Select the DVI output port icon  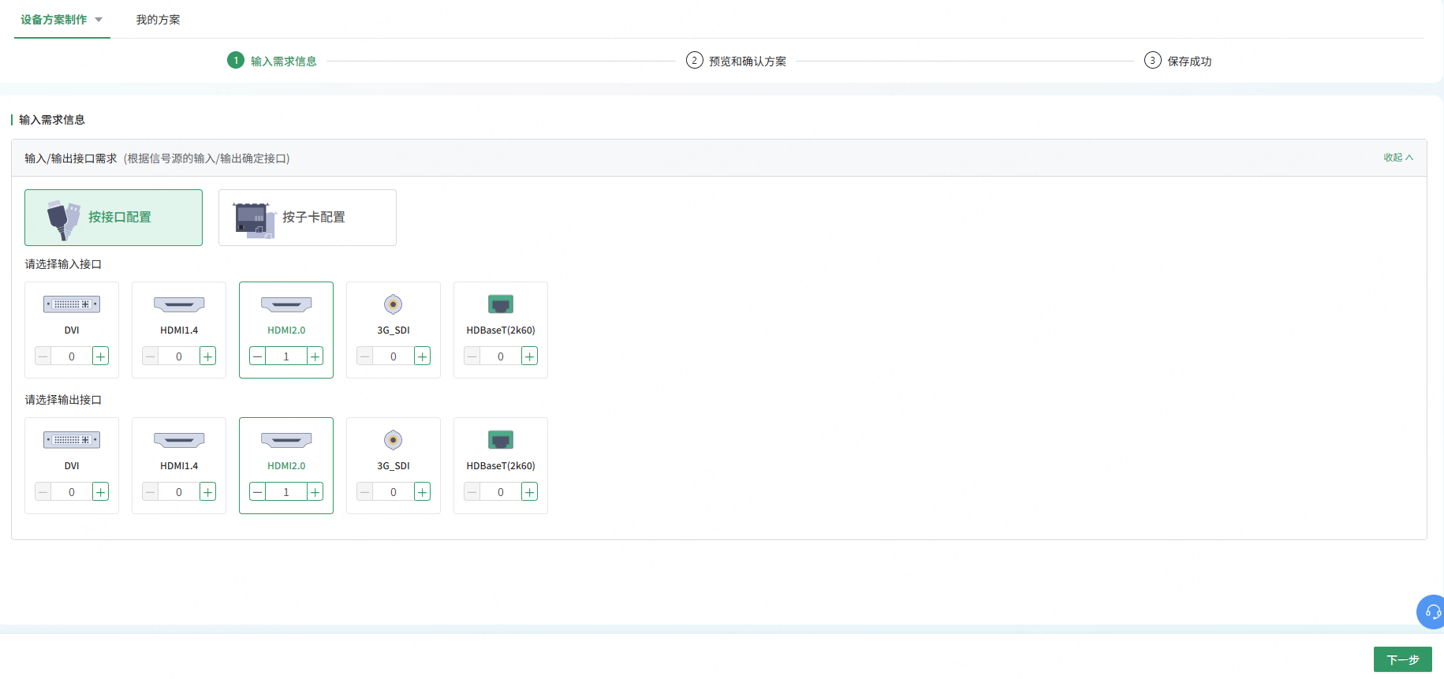click(72, 440)
